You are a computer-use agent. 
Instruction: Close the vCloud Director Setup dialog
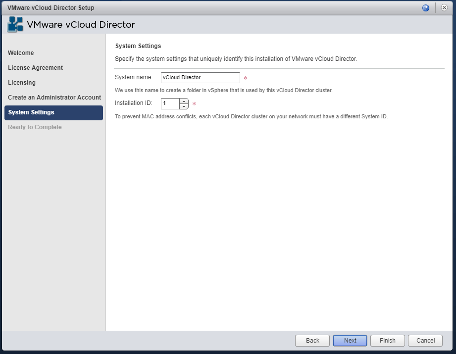tap(444, 8)
